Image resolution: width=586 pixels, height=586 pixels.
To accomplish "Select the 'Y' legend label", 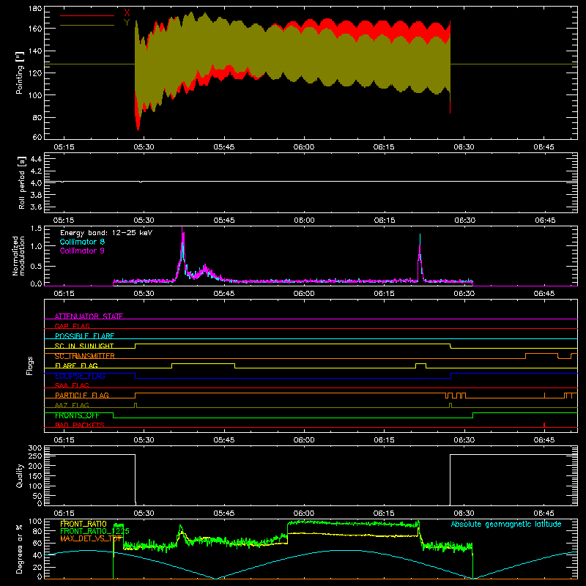I will pyautogui.click(x=127, y=22).
